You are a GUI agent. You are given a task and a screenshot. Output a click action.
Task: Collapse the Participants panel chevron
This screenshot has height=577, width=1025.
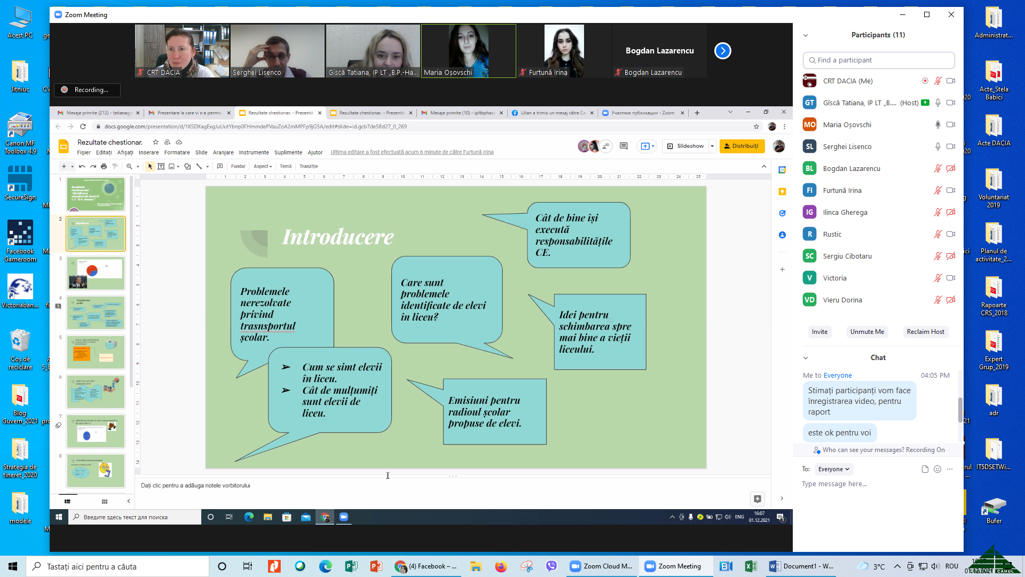(806, 35)
